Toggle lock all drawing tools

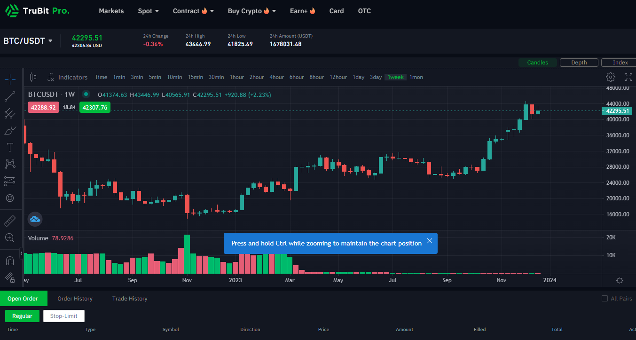pyautogui.click(x=10, y=277)
